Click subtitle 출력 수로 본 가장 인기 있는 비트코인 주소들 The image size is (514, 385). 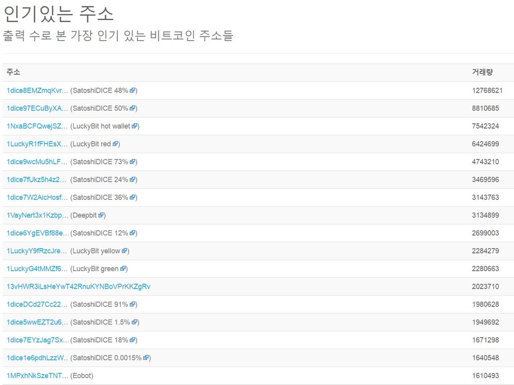(x=118, y=36)
